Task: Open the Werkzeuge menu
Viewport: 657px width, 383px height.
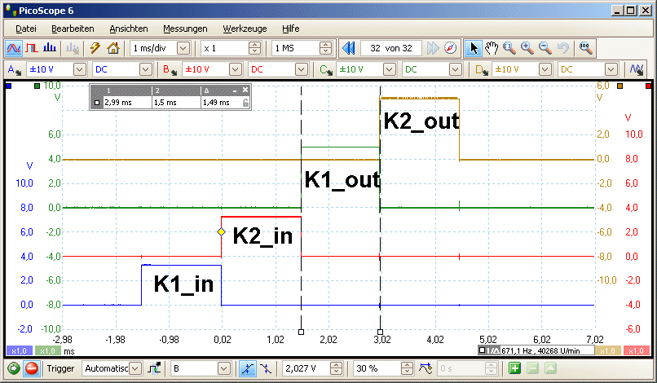Action: (244, 29)
